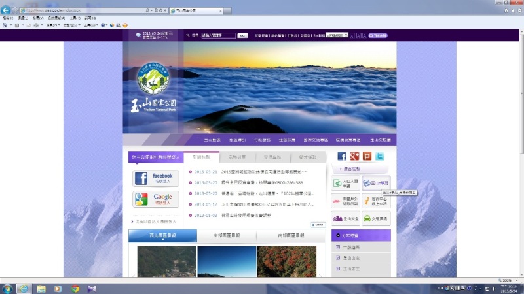This screenshot has width=524, height=294.
Task: Click the citizen certificate login link
Action: point(155,221)
